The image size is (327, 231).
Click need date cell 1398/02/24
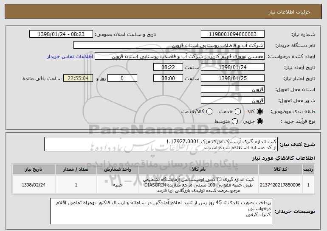pos(34,185)
